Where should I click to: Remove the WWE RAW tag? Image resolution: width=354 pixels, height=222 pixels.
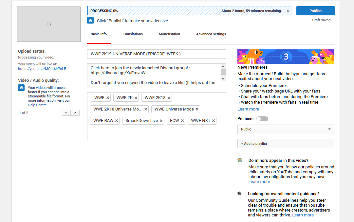coord(117,121)
